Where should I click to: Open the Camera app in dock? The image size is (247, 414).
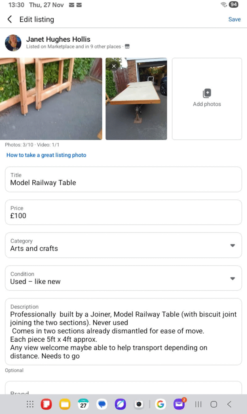139,404
